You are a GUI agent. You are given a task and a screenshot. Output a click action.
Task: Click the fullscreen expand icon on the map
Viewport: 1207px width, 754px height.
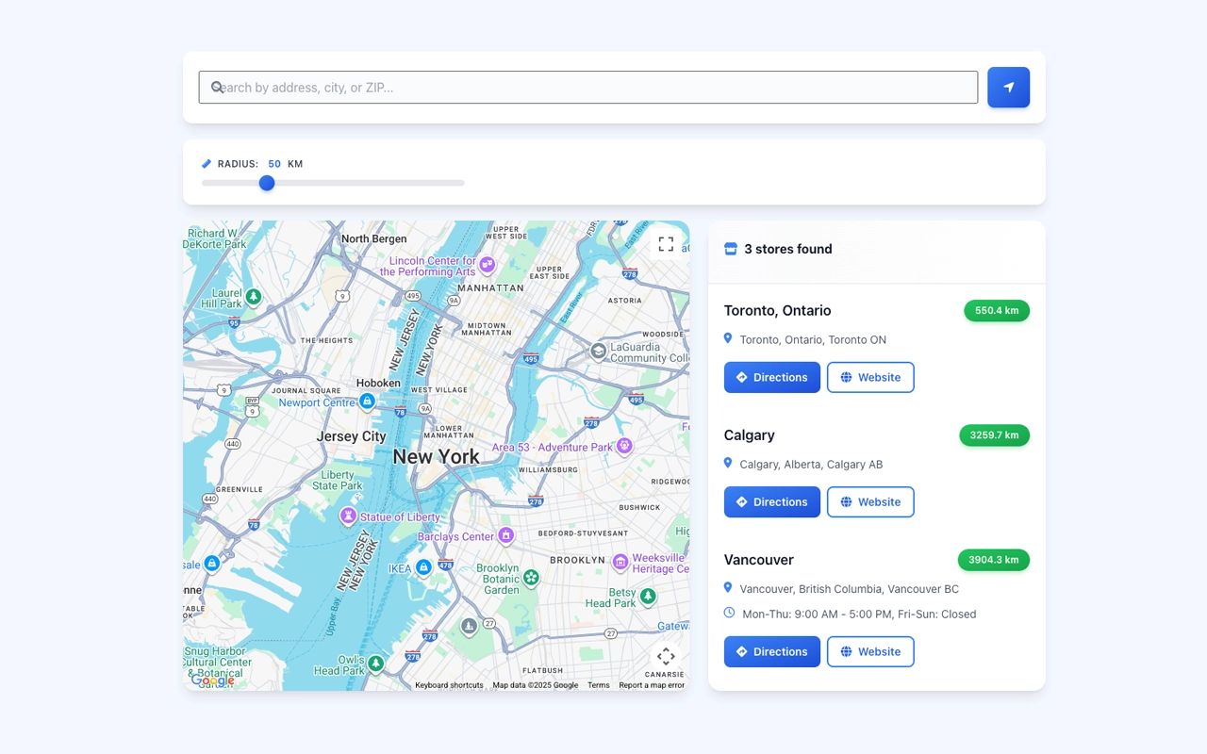pyautogui.click(x=666, y=243)
